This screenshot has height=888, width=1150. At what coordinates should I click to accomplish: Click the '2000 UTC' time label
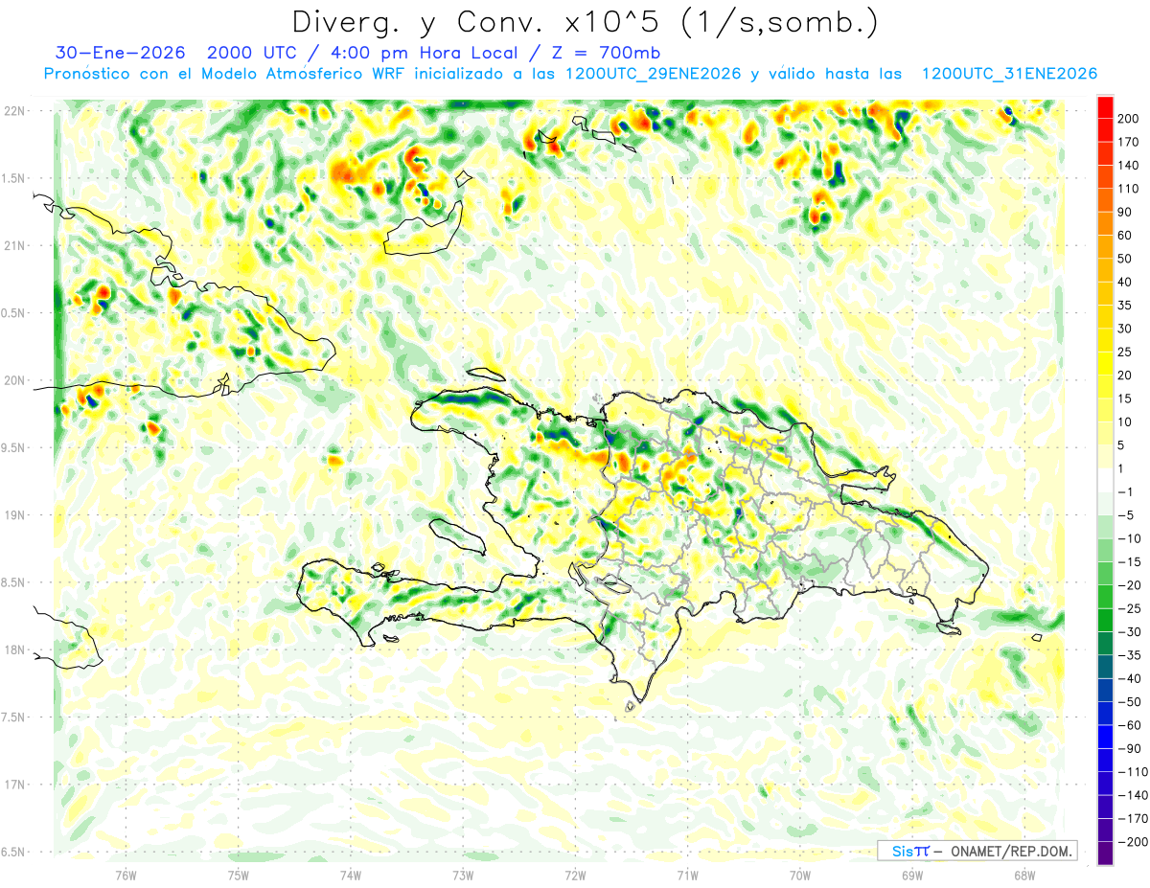coord(253,52)
